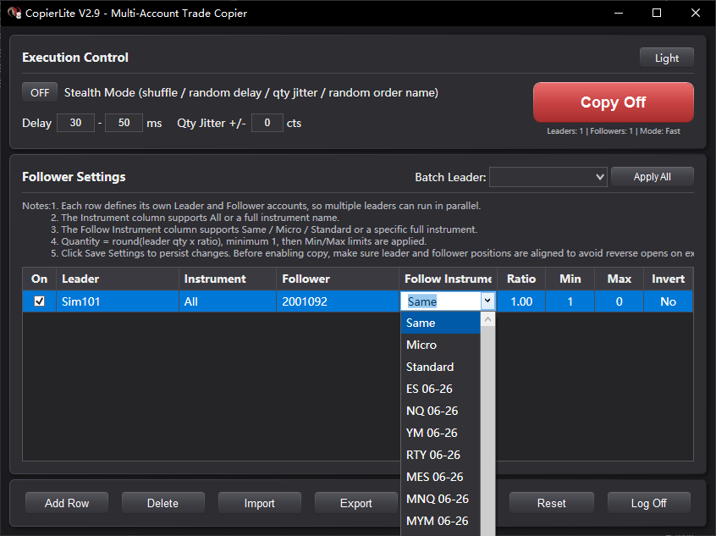
Task: Choose MES 06-26 instrument option
Action: point(435,477)
